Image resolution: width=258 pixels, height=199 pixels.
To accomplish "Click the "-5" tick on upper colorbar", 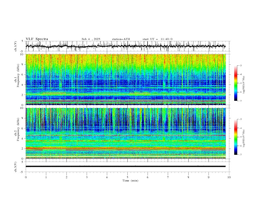I will (240, 83).
